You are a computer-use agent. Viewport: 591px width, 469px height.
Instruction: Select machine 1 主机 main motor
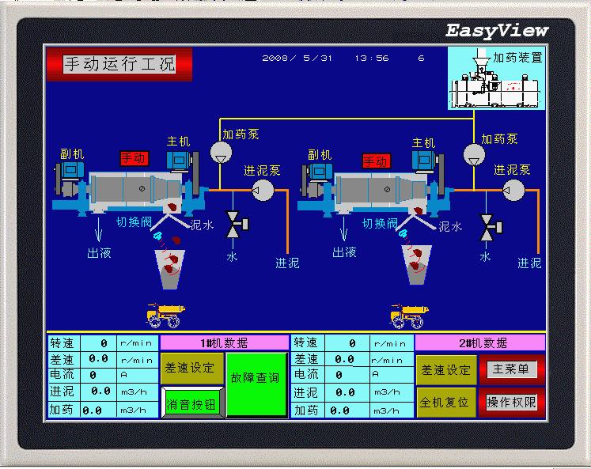coord(180,161)
